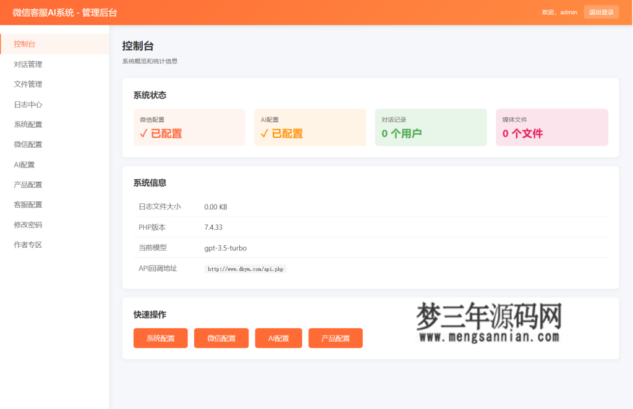This screenshot has width=633, height=409.
Task: Open the 客服配置 page
Action: 28,204
